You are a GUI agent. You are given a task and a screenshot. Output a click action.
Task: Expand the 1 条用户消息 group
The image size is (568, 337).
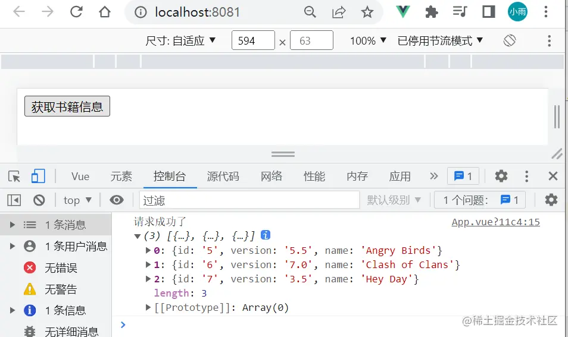click(x=13, y=246)
